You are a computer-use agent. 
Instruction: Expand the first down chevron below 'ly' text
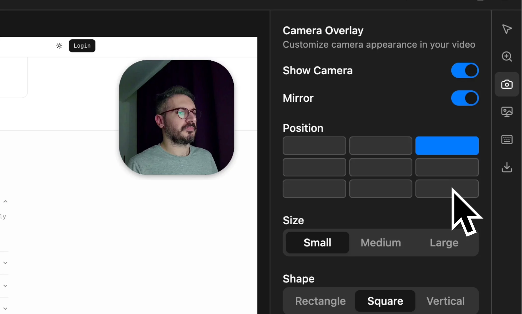(x=5, y=263)
